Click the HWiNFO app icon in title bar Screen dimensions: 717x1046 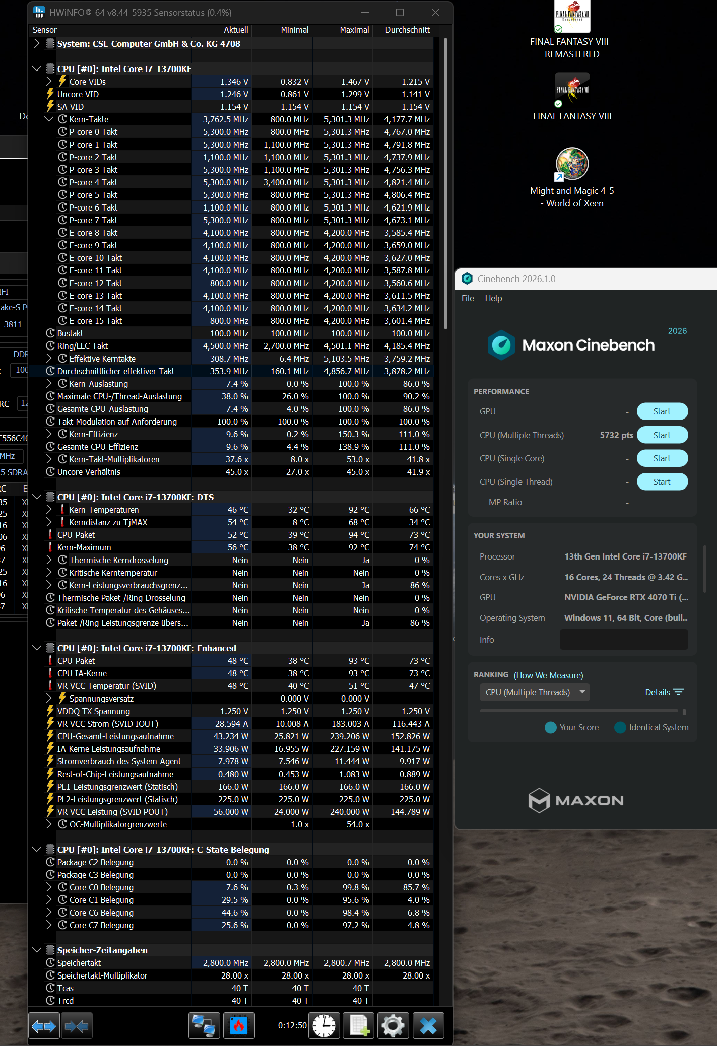point(39,12)
